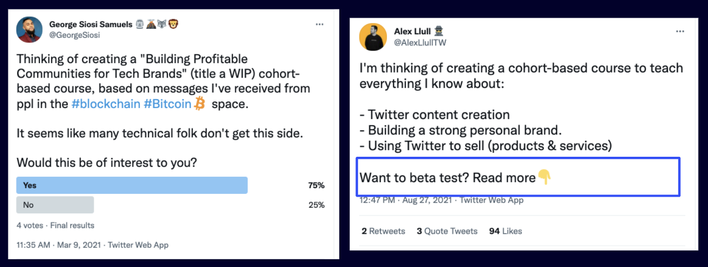View the 94 Likes list
This screenshot has height=267, width=708.
[x=505, y=231]
